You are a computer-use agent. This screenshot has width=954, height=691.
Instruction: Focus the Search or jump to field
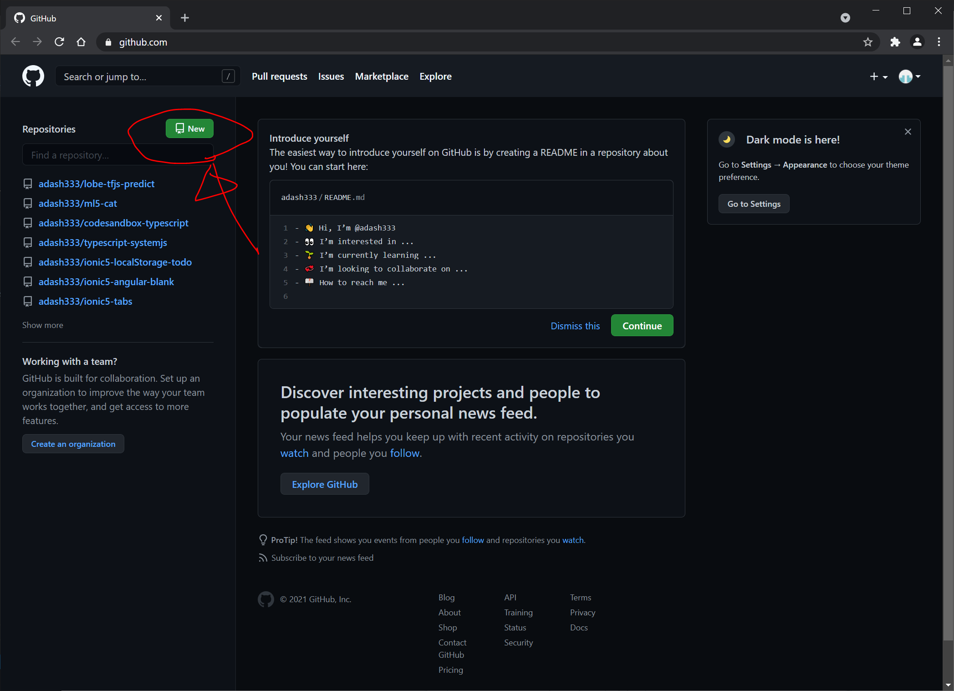point(148,76)
